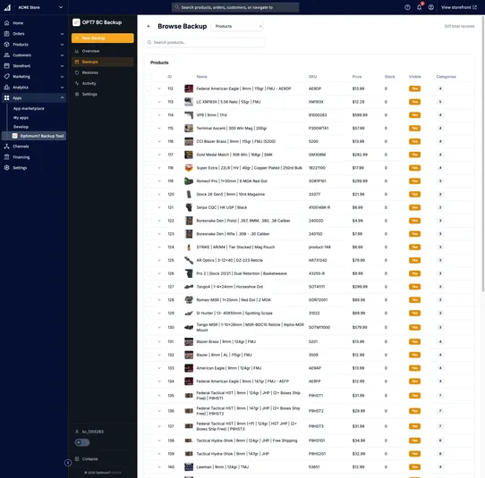The image size is (485, 478).
Task: Check the box for product ID 120
Action: (x=149, y=194)
